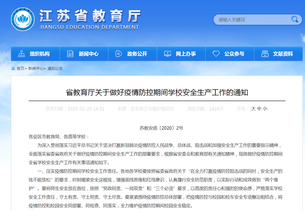Viewport: 305px width, 211px height.
Task: Click the home icon in breadcrumb
Action: [13, 69]
